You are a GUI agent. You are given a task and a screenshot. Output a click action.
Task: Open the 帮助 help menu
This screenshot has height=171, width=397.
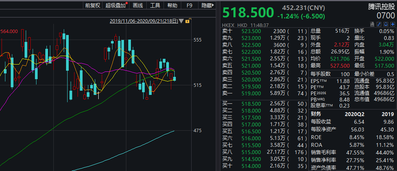(172, 6)
